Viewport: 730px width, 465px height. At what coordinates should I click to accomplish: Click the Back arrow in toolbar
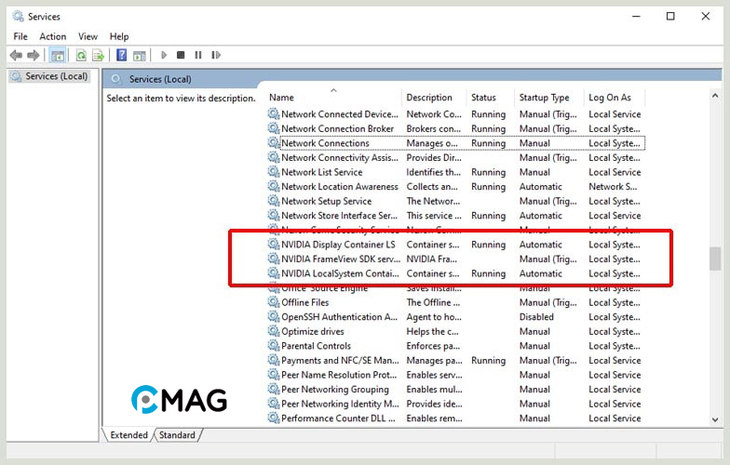point(15,56)
